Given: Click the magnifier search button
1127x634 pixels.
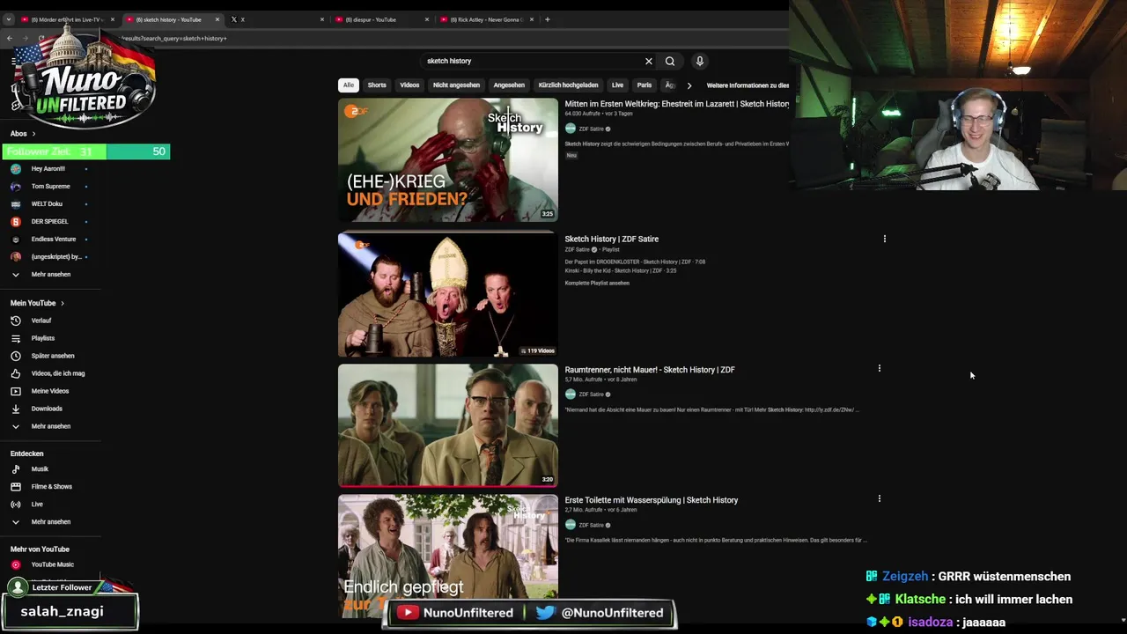Looking at the screenshot, I should (670, 62).
